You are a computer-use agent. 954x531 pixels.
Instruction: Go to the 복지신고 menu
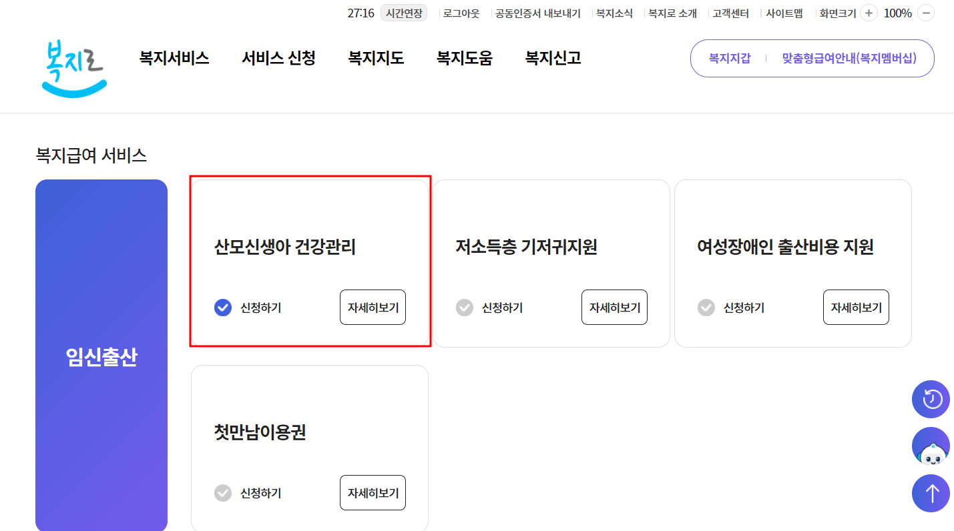pyautogui.click(x=552, y=59)
